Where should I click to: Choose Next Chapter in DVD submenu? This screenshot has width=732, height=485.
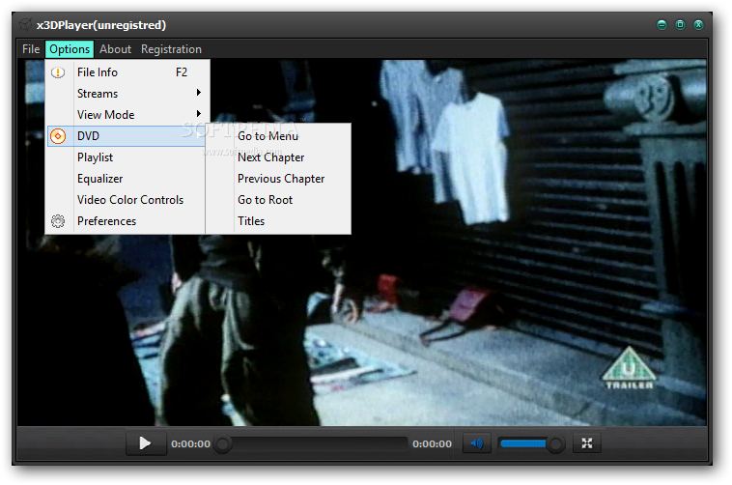(278, 157)
